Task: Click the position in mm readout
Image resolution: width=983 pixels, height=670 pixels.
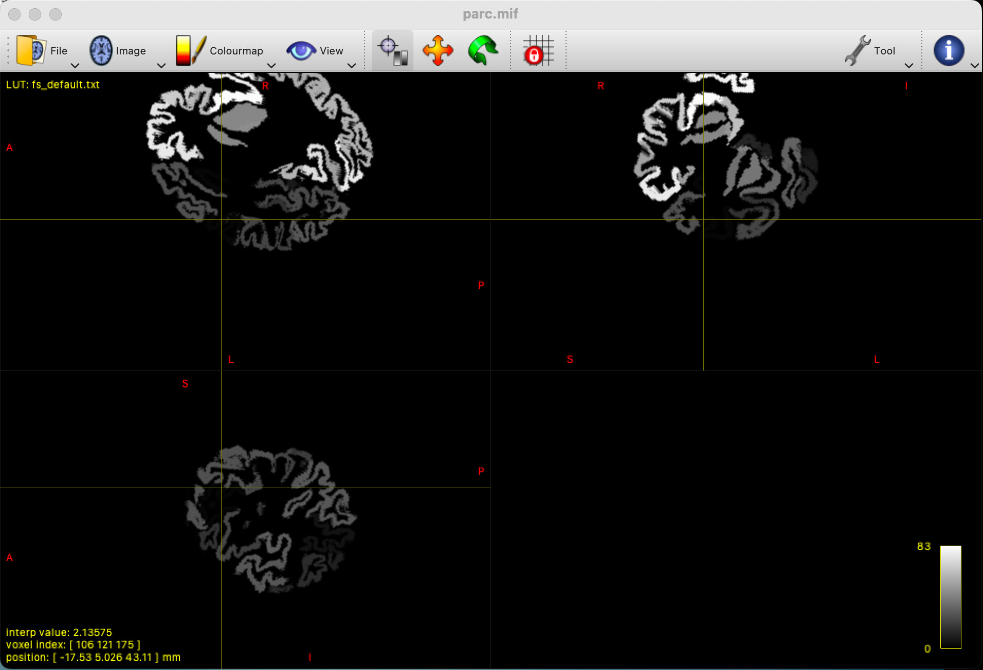Action: 93,657
